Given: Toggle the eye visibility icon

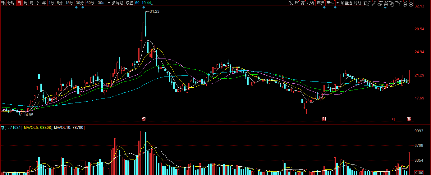Looking at the screenshot, I should tap(380, 4).
